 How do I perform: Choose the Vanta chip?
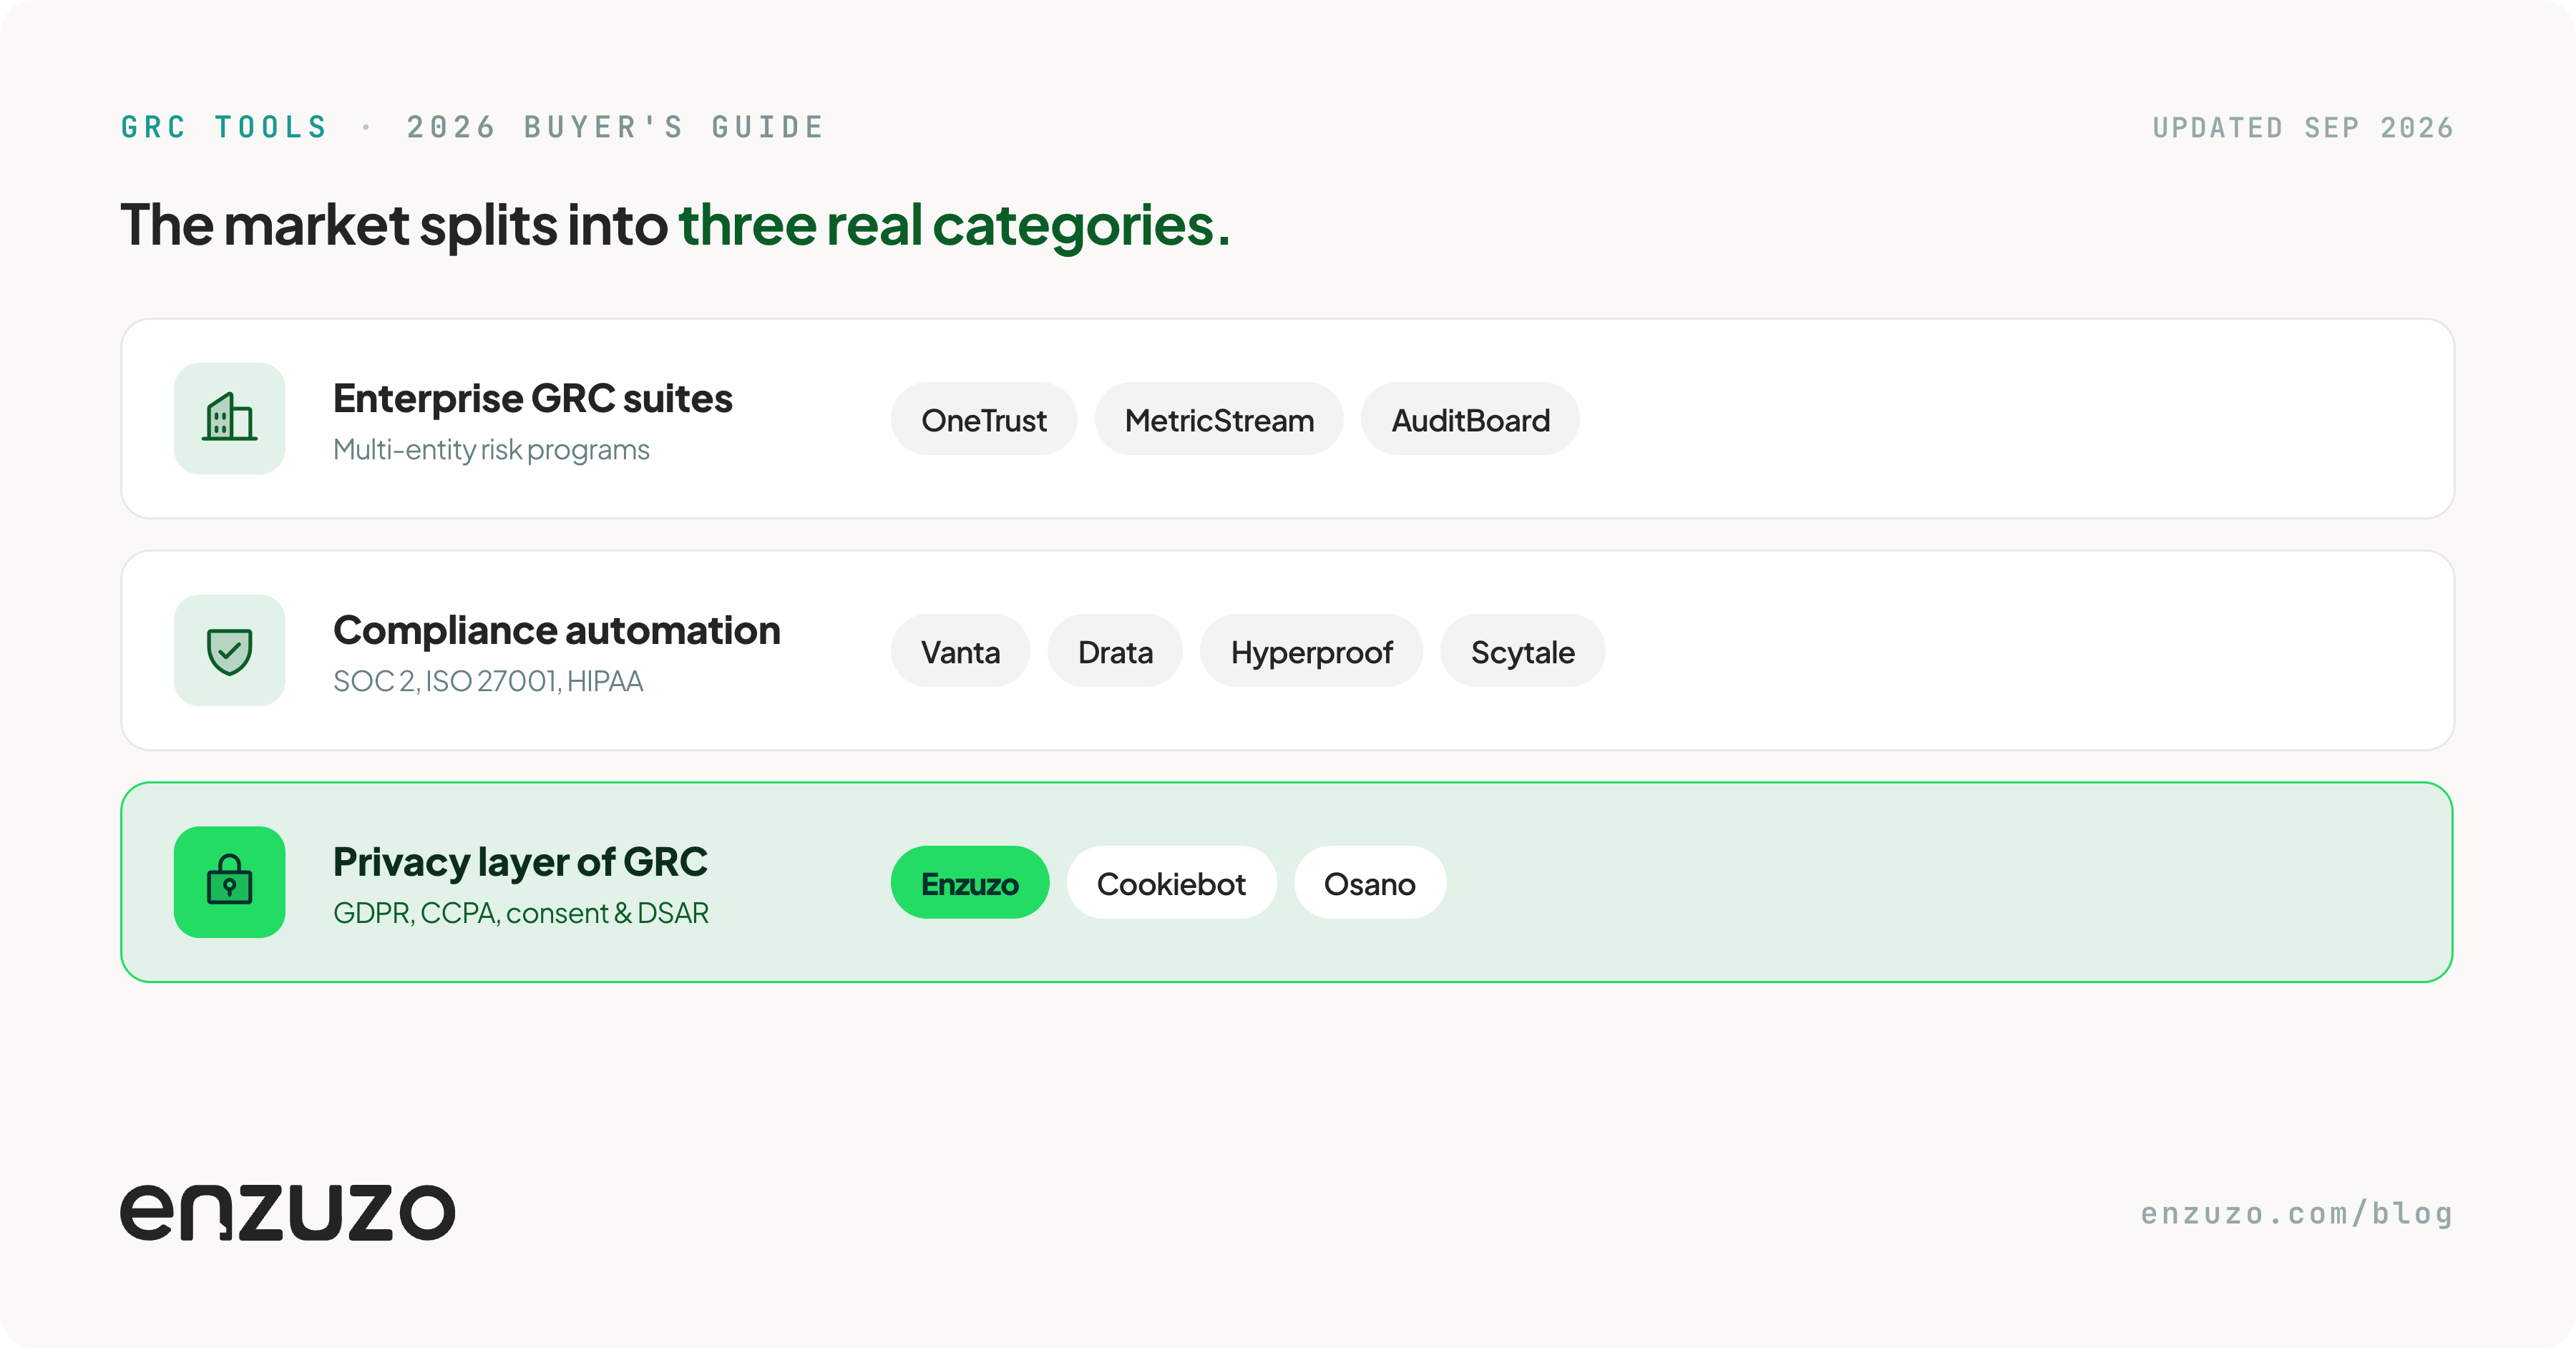click(x=960, y=651)
